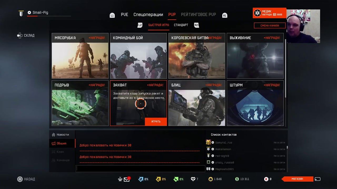Click the Smail-Pig experience progress bar

pos(49,16)
